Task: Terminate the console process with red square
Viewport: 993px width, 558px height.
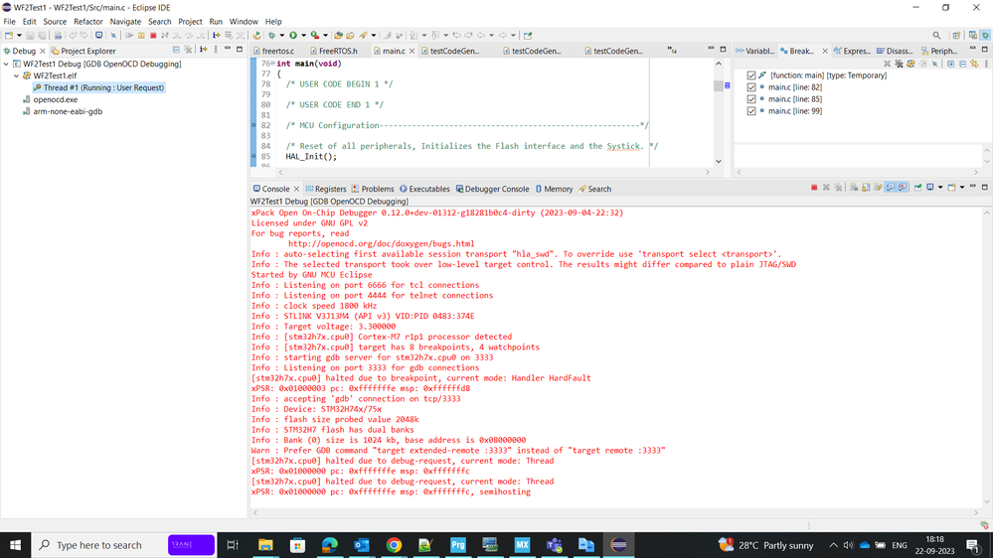Action: pos(814,188)
